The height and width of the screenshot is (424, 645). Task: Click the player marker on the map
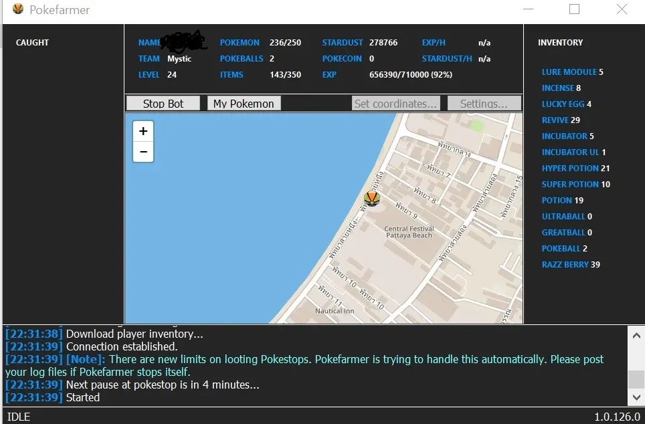point(372,198)
